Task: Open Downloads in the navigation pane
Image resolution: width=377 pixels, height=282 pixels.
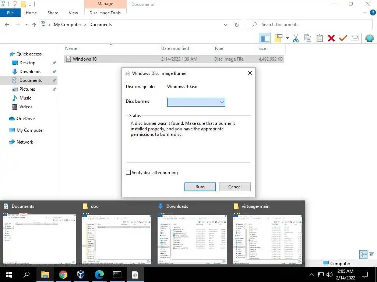Action: point(30,72)
